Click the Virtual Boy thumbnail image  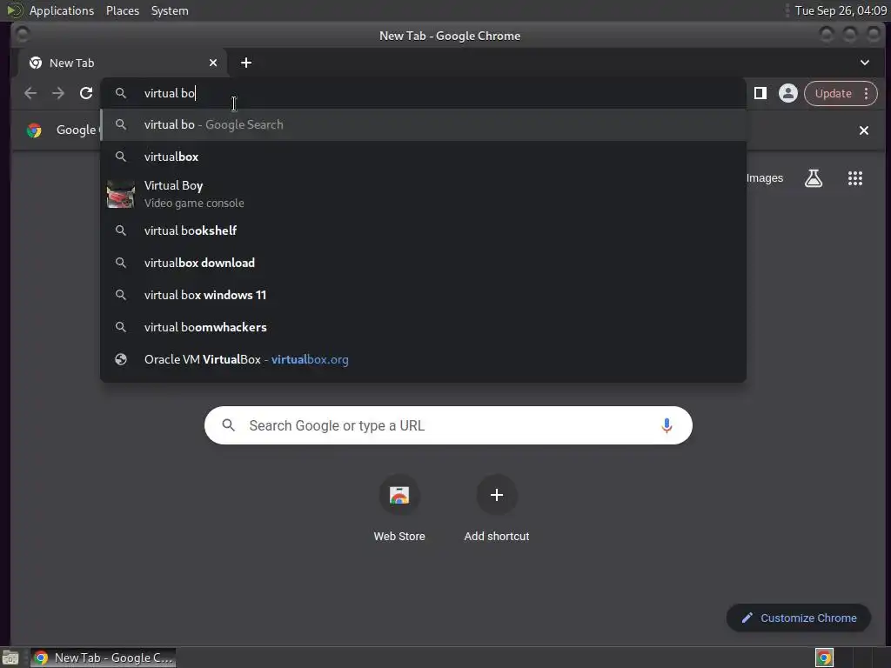point(121,194)
